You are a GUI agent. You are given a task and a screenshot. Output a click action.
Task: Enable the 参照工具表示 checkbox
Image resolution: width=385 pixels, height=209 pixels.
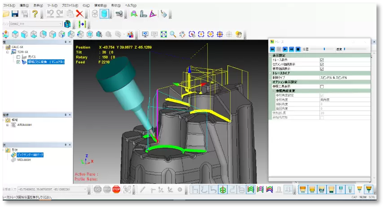[322, 86]
